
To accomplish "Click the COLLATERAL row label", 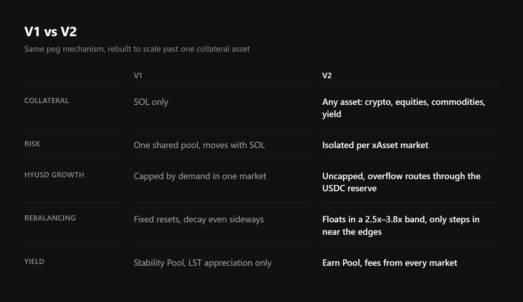I will coord(47,101).
